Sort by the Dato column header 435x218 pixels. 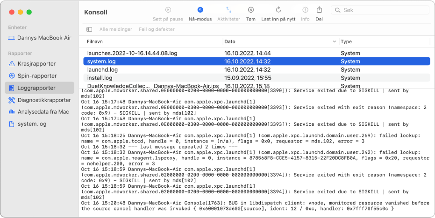(230, 41)
